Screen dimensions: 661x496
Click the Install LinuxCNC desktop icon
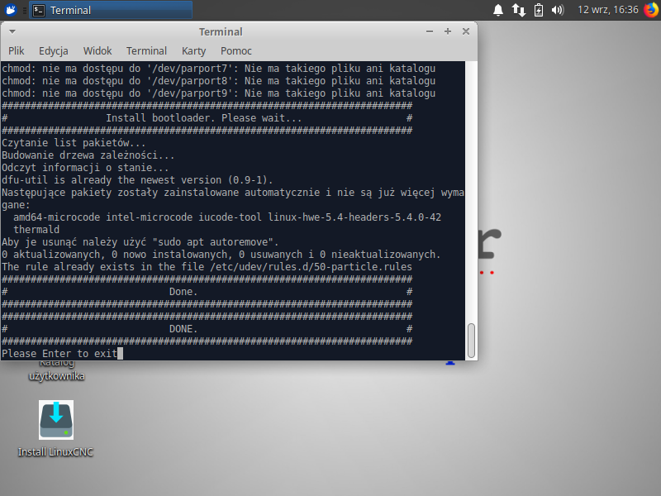[56, 420]
